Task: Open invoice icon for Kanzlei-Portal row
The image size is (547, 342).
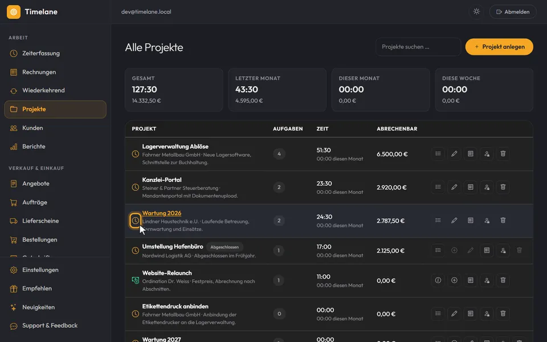Action: (471, 188)
